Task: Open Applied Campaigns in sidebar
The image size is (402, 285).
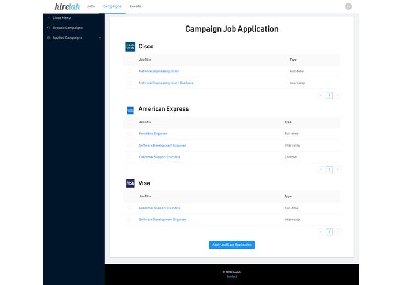Action: tap(68, 37)
